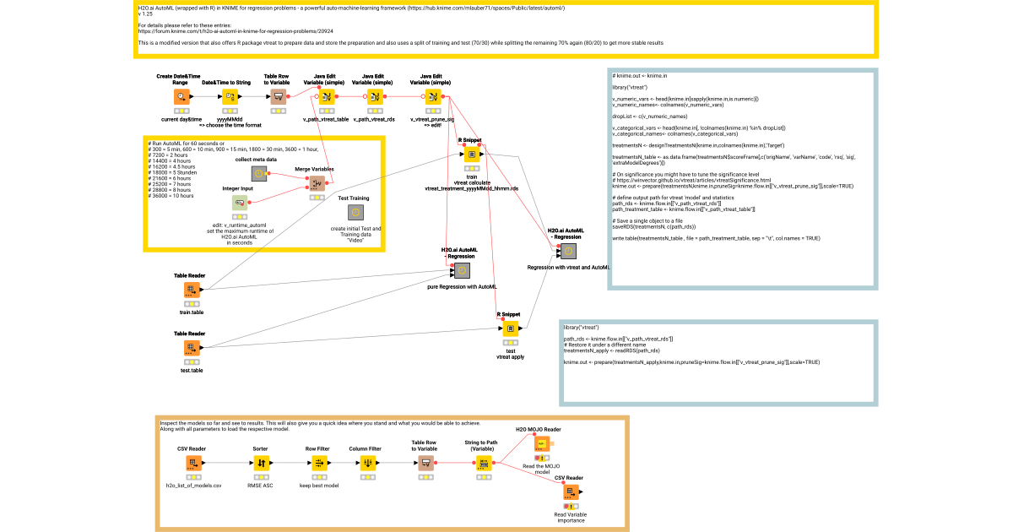Click the Regression with vtreat and AutoML node icon

click(568, 251)
